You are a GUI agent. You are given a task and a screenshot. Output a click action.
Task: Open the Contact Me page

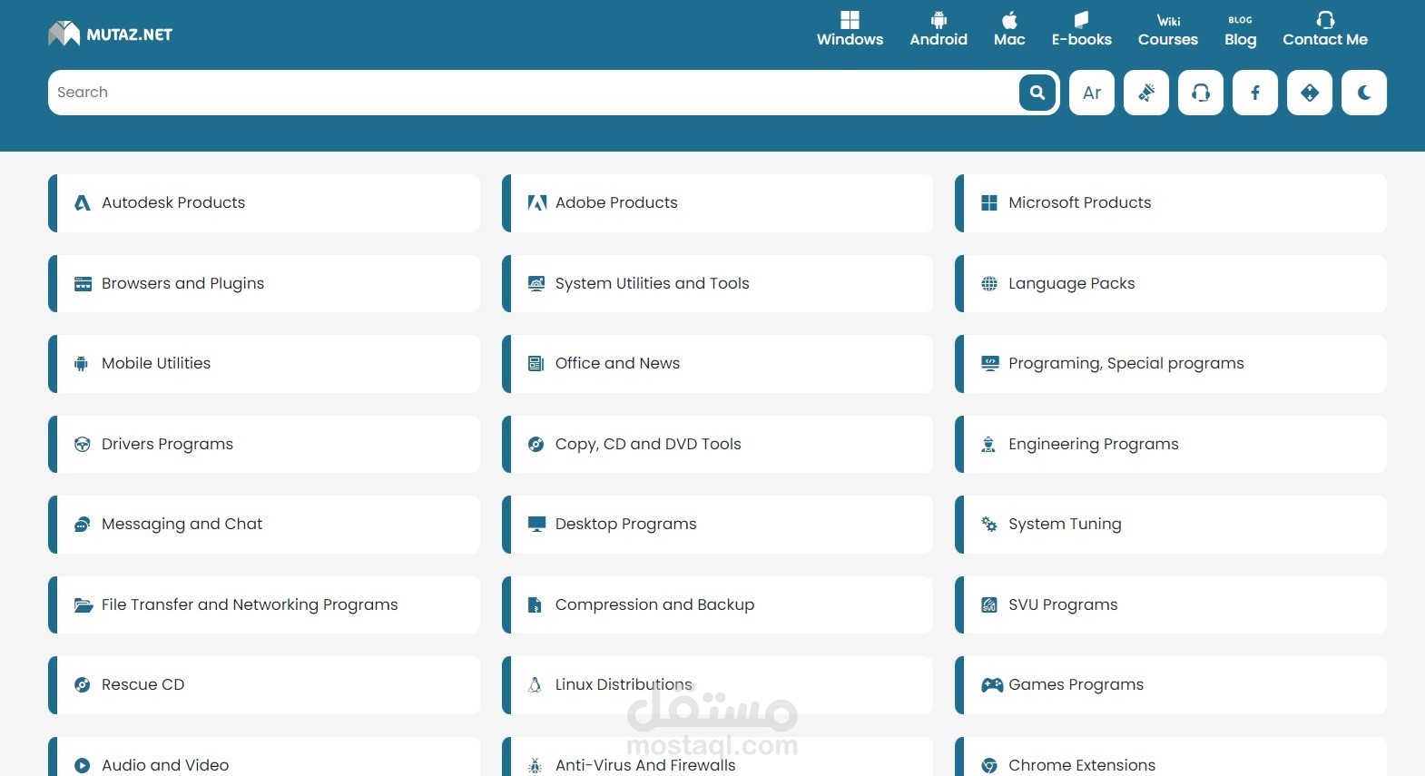(x=1325, y=29)
